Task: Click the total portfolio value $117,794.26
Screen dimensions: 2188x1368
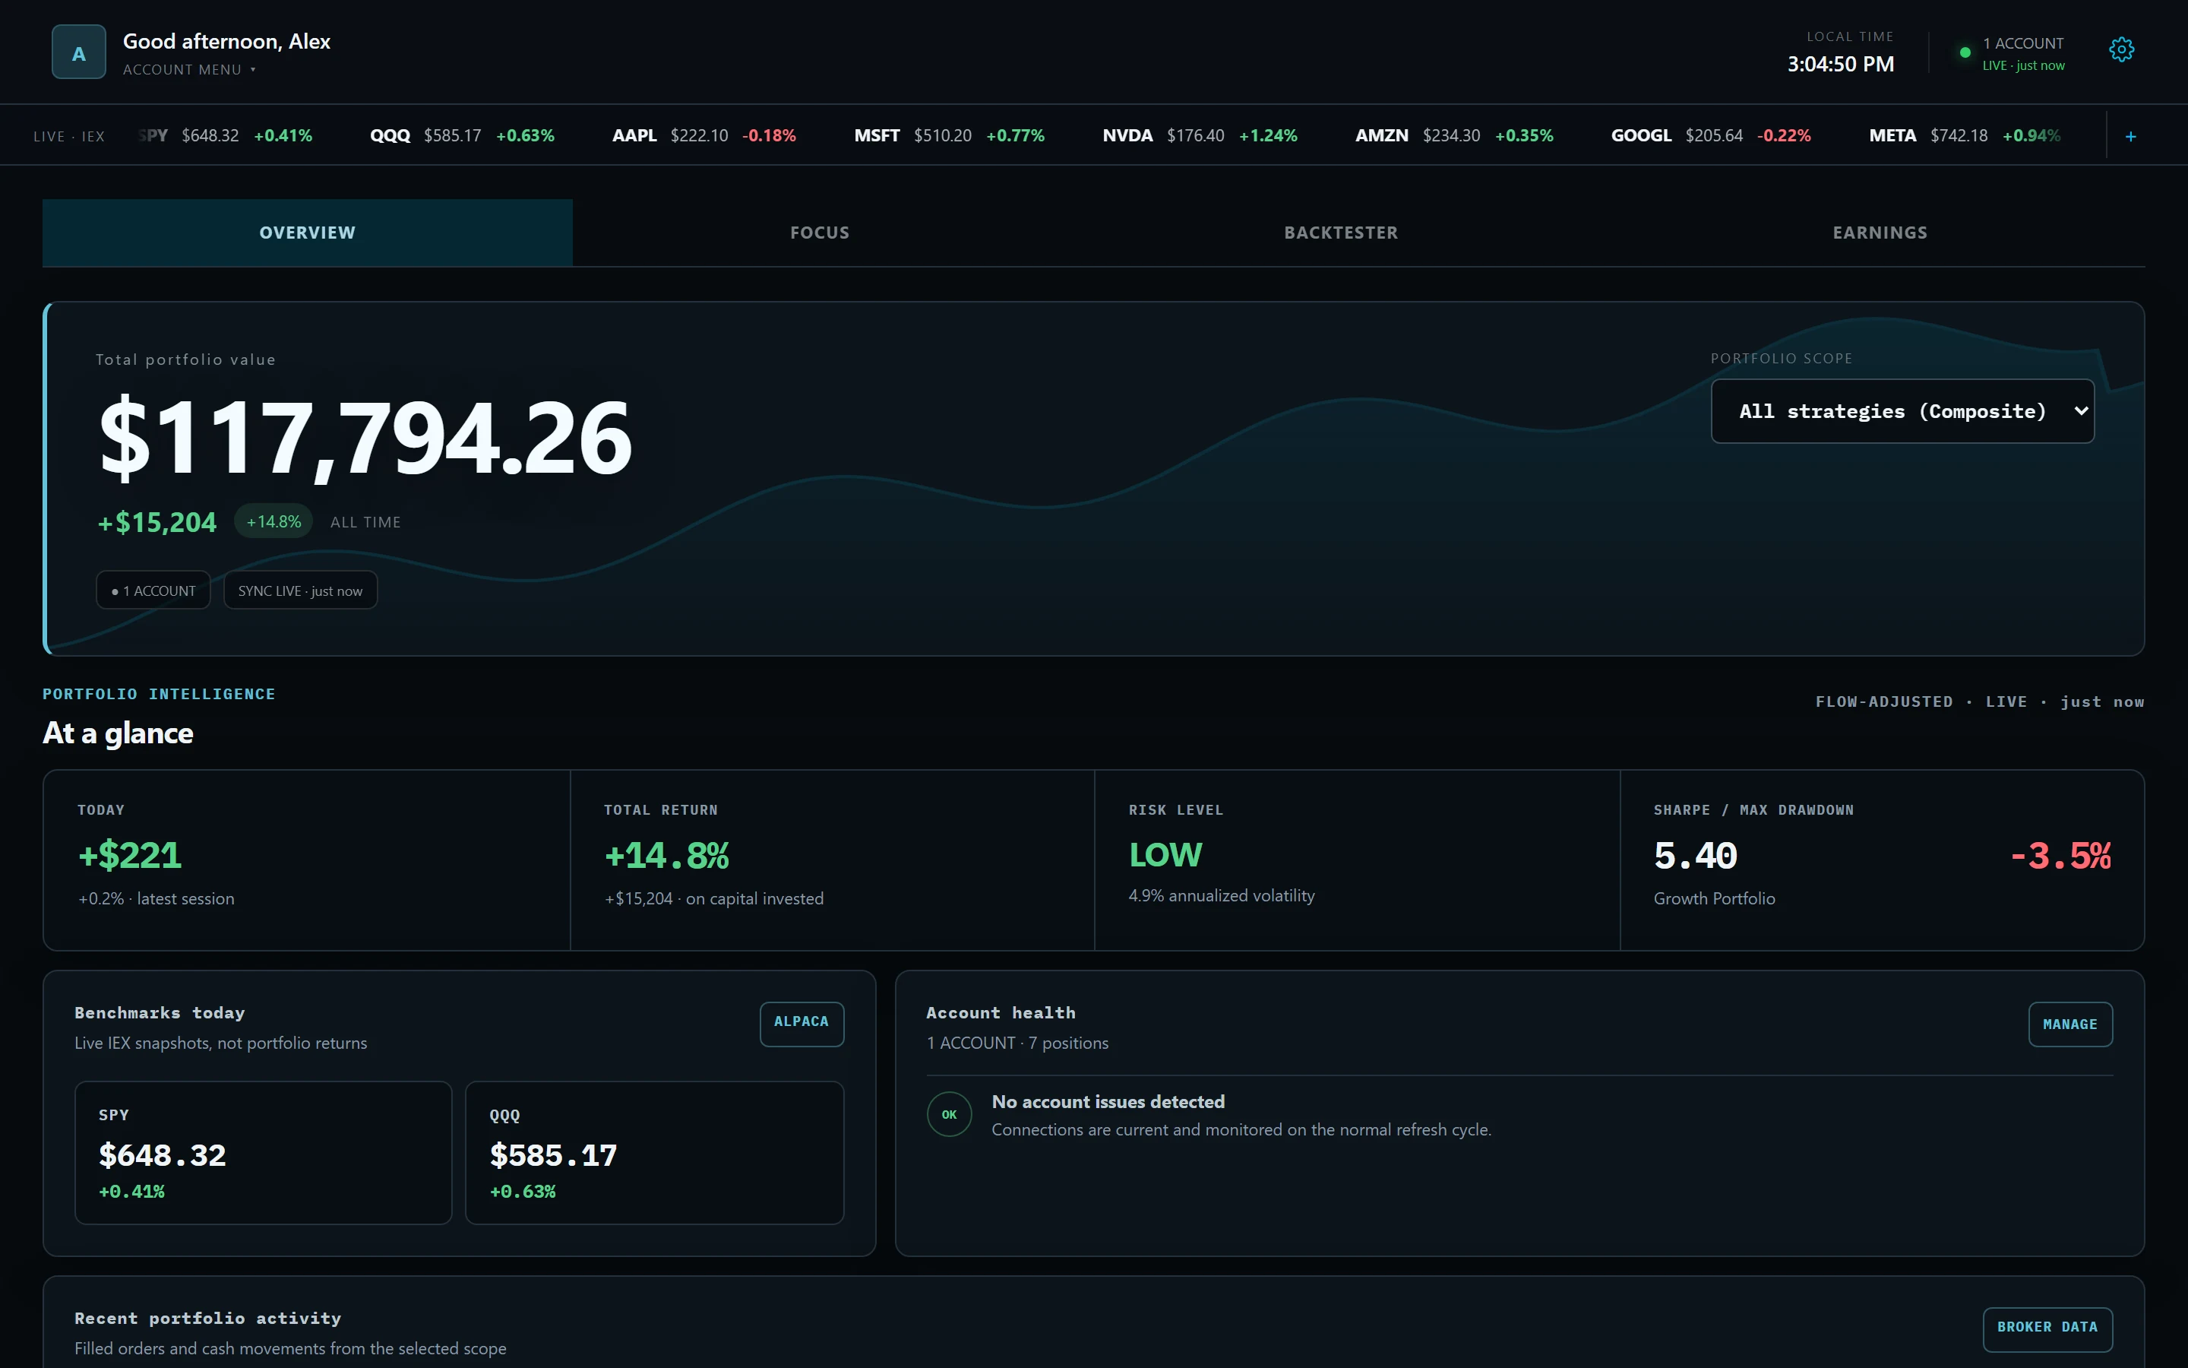Action: point(365,438)
